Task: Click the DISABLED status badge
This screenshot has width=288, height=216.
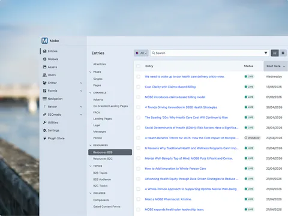Action: coord(253,138)
